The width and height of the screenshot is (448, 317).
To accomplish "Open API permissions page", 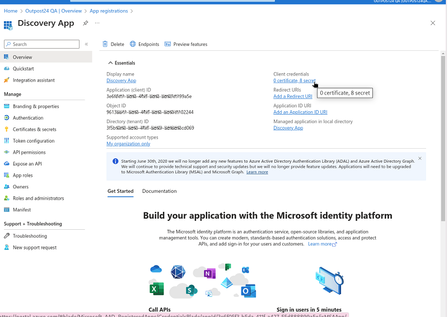I will (29, 152).
